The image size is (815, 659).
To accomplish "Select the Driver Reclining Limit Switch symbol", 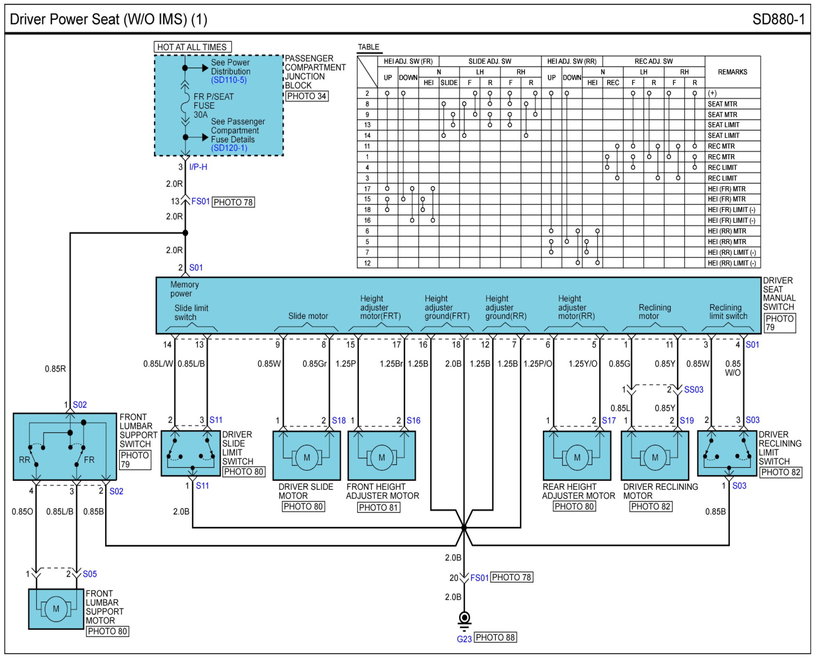I will click(x=727, y=453).
